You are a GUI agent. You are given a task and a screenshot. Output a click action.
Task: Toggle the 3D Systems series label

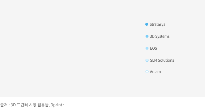click(160, 37)
